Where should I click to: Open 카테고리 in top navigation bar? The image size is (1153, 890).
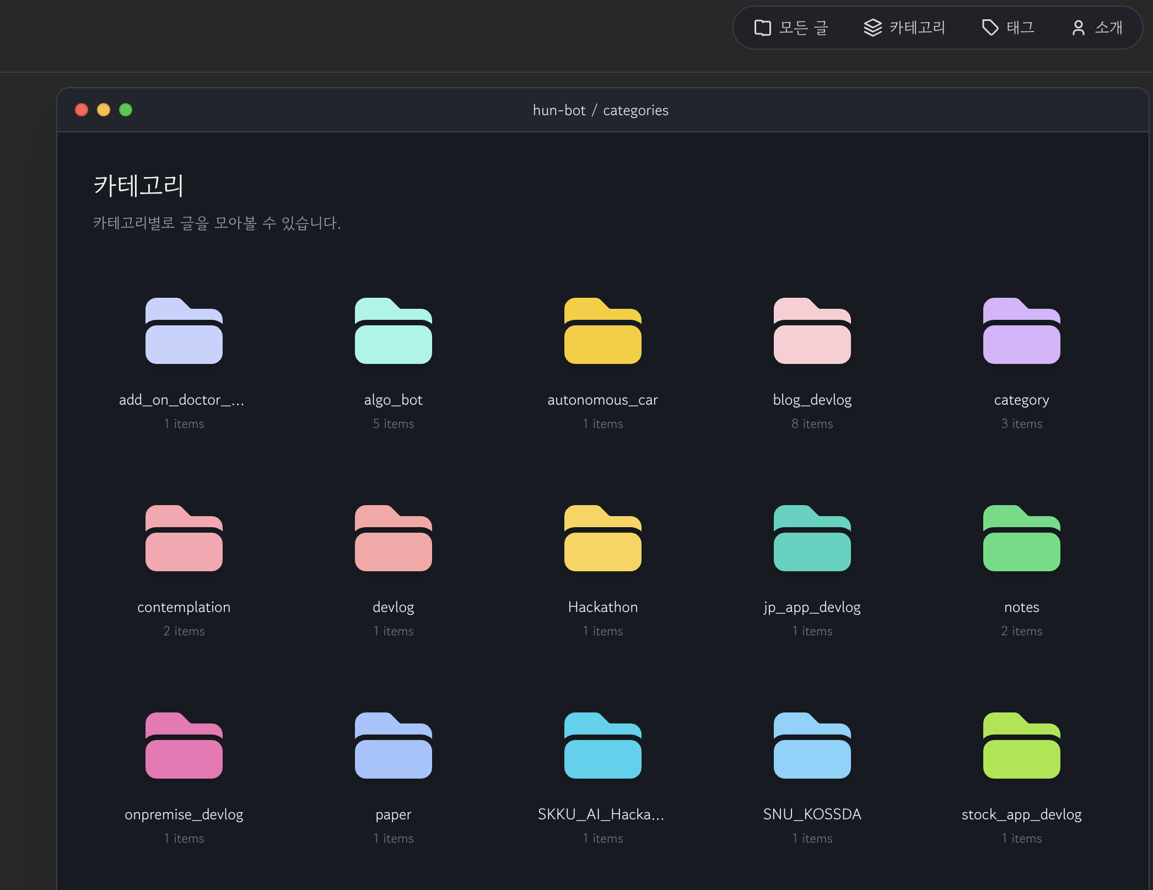[904, 28]
